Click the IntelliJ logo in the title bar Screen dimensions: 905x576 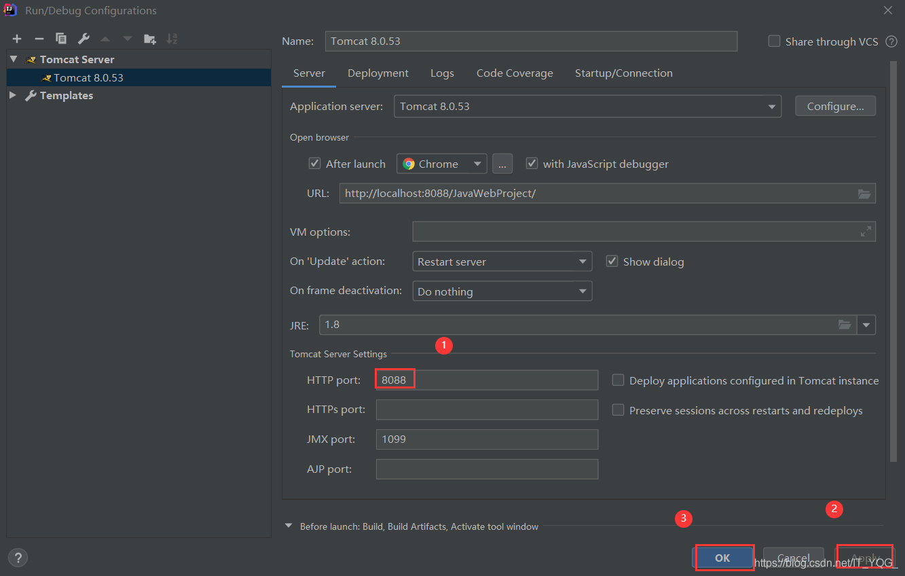tap(11, 10)
